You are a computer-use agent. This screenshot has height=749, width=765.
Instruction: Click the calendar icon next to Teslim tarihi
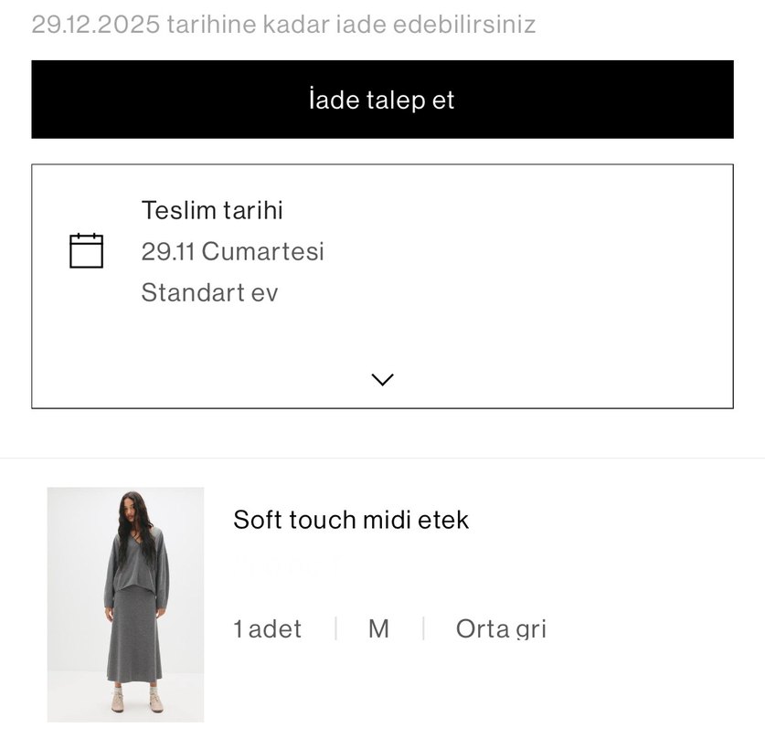click(x=87, y=249)
